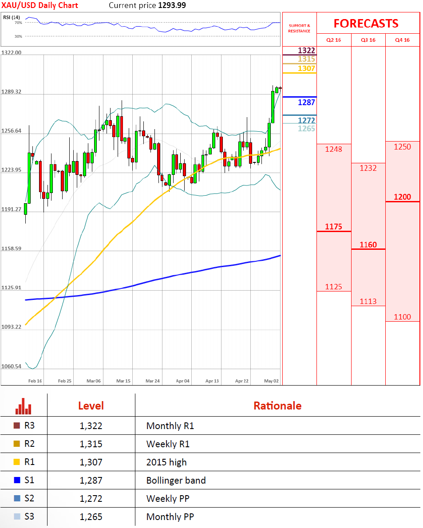Image resolution: width=423 pixels, height=528 pixels.
Task: Click the May 02 date on time axis
Action: [271, 381]
